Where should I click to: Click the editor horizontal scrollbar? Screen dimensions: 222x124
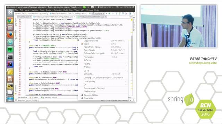pyautogui.click(x=52, y=95)
